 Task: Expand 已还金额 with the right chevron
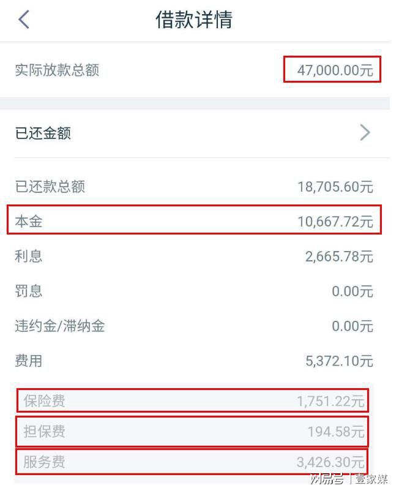365,132
